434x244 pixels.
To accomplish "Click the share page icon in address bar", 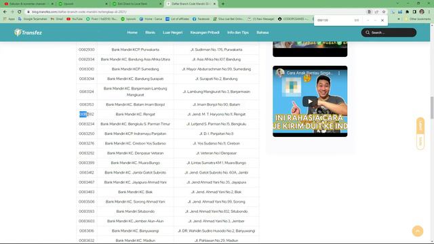I will point(376,12).
